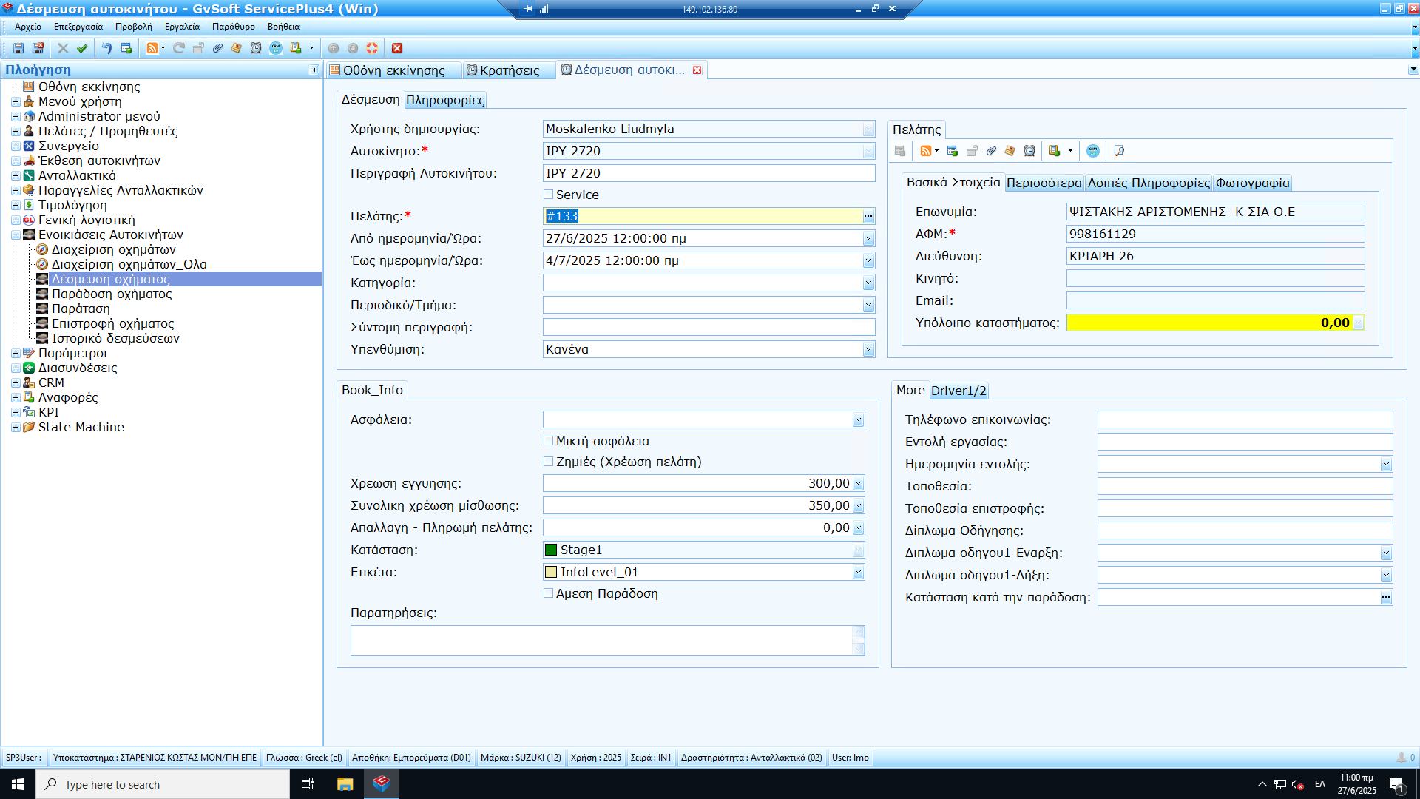Click the Πελάτης lookup ellipsis button
This screenshot has height=799, width=1420.
pyautogui.click(x=868, y=217)
